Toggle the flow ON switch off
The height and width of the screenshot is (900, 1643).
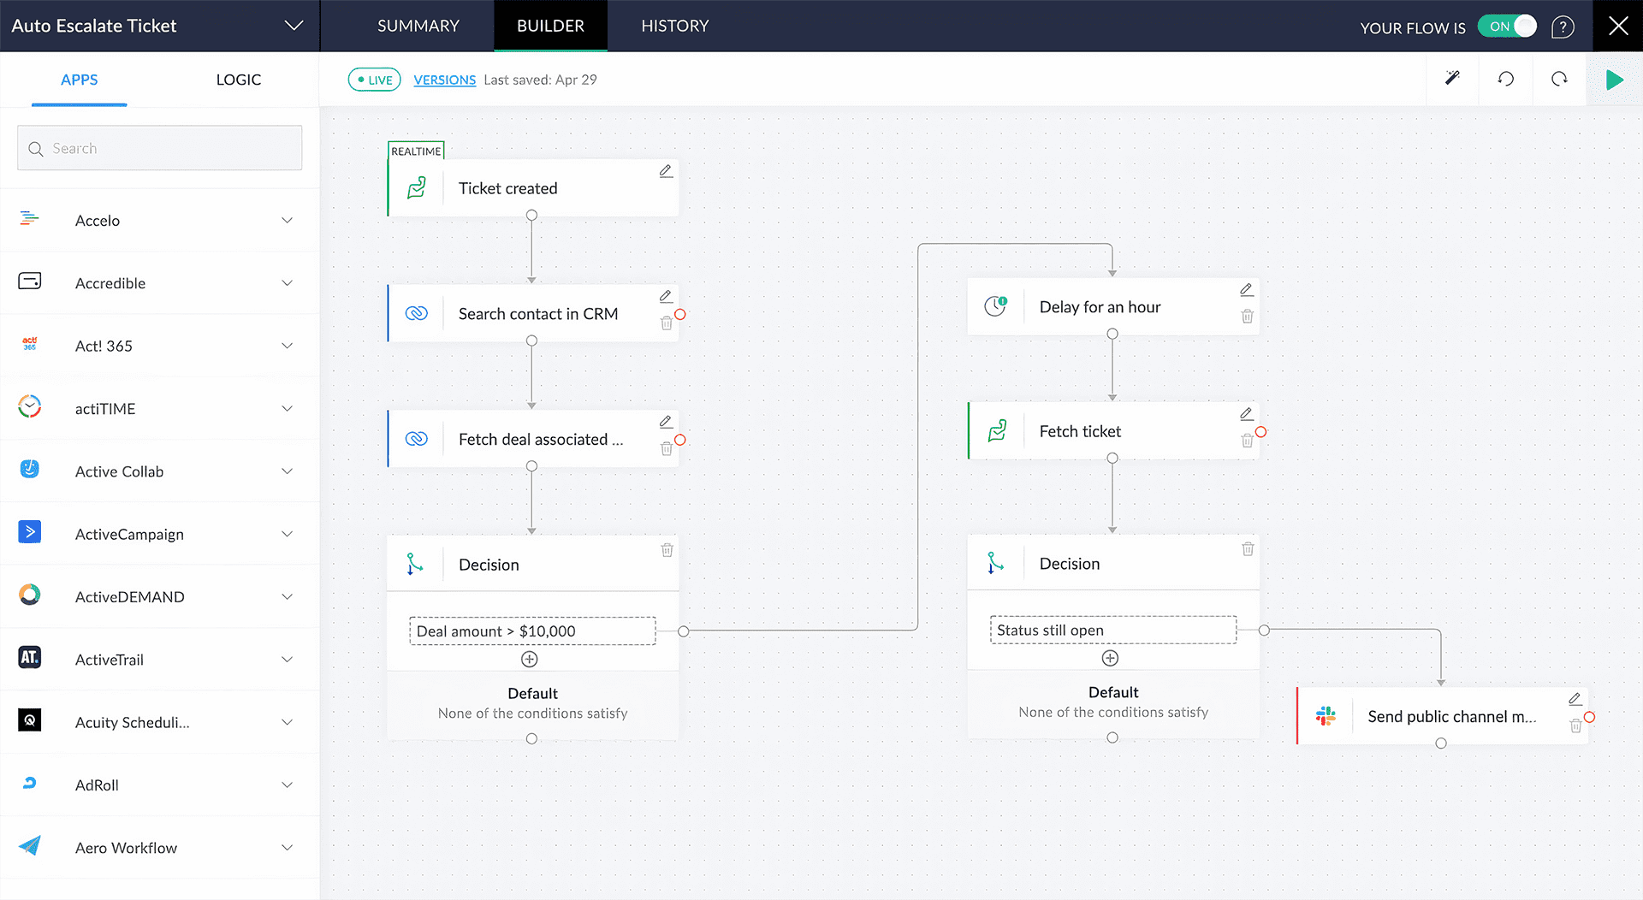(1508, 27)
